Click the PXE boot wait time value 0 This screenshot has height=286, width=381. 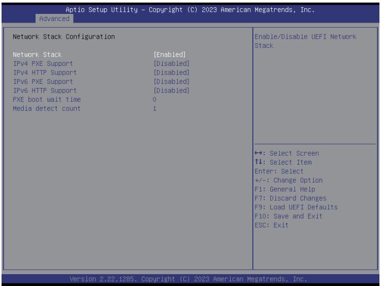154,100
